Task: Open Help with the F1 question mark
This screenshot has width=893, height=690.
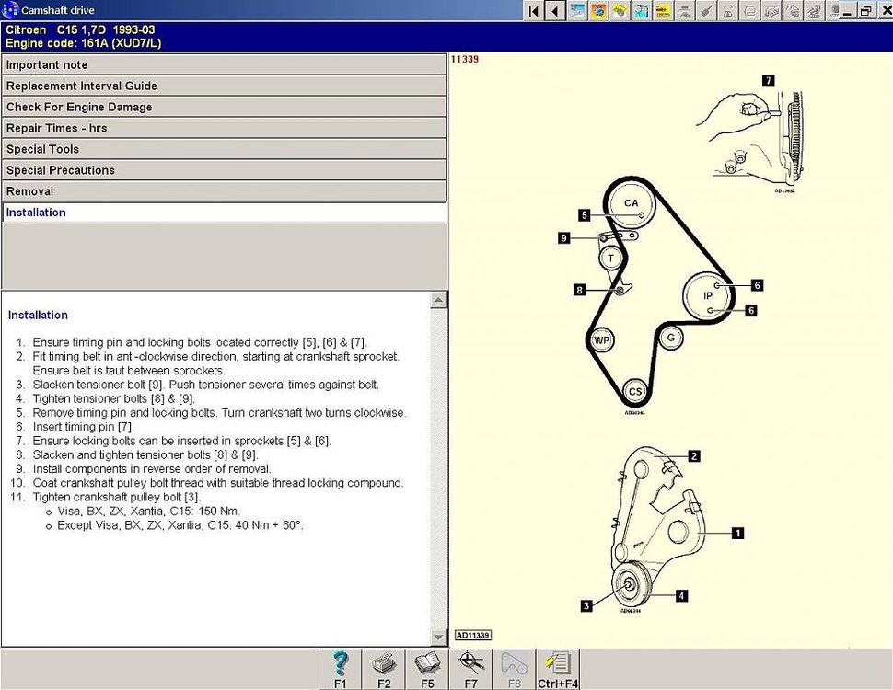Action: pyautogui.click(x=341, y=670)
